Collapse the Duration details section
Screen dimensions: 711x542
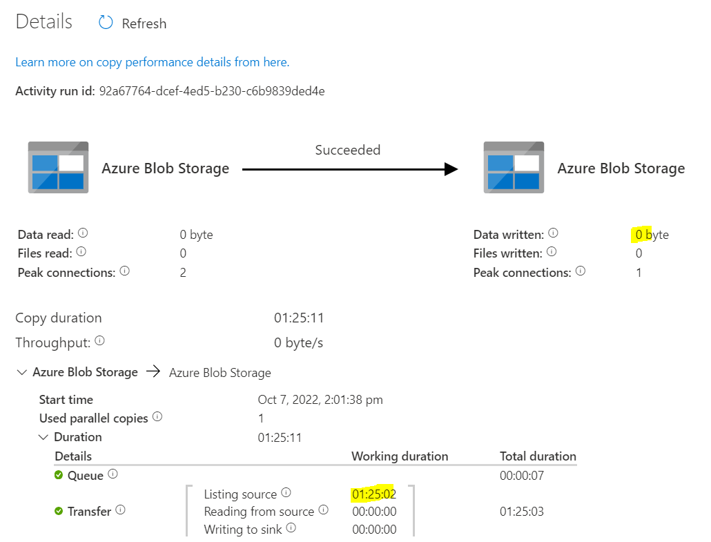click(x=43, y=436)
